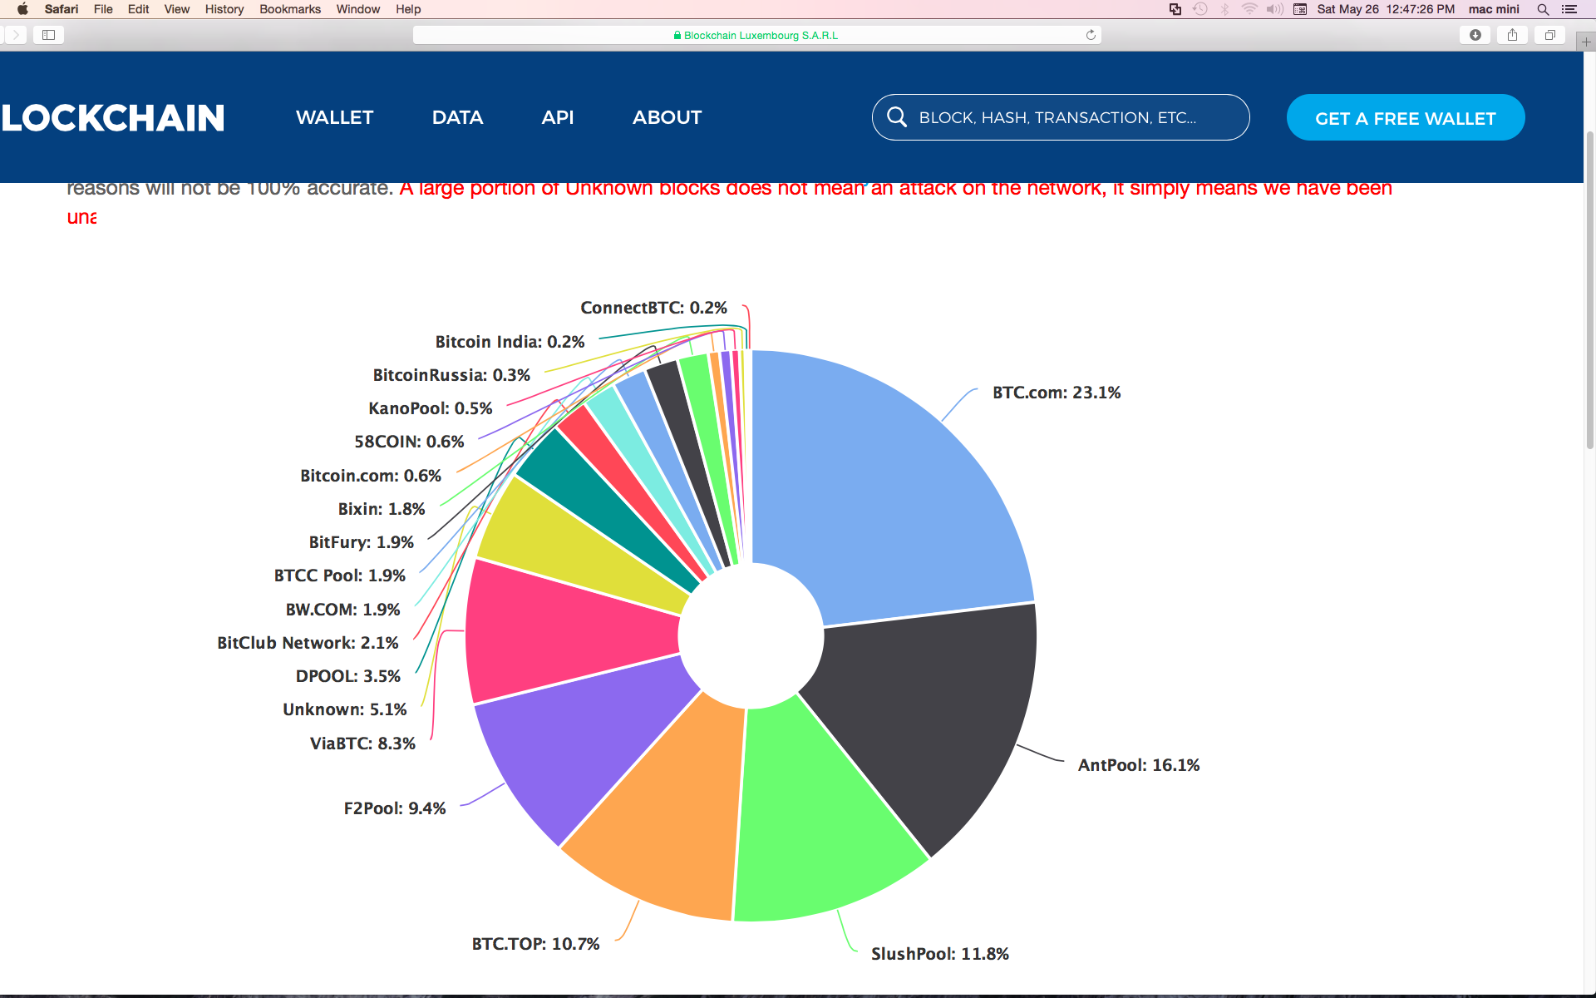Click the Safari address bar

point(756,35)
